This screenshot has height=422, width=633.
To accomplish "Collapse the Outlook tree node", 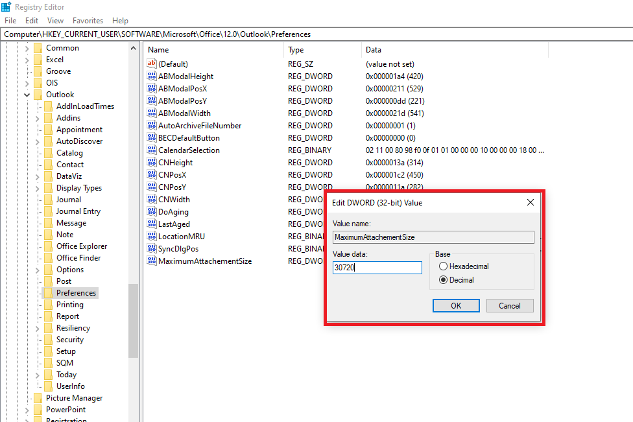I will pyautogui.click(x=27, y=95).
